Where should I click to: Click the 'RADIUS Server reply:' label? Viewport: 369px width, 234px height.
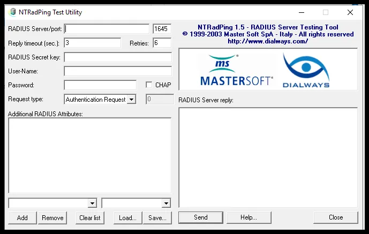click(206, 100)
